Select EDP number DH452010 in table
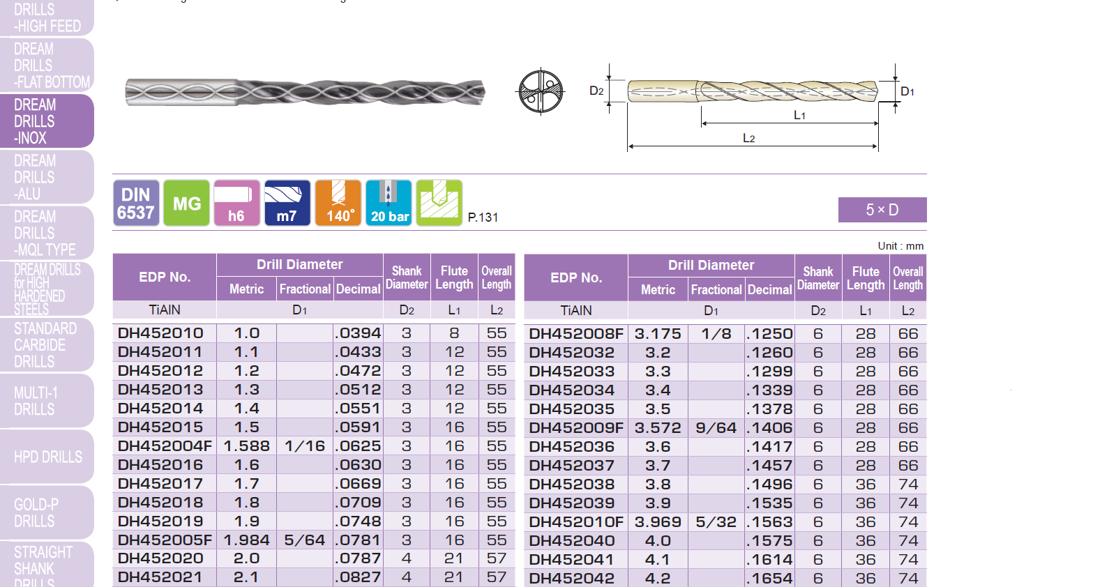Image resolution: width=1093 pixels, height=587 pixels. point(161,333)
